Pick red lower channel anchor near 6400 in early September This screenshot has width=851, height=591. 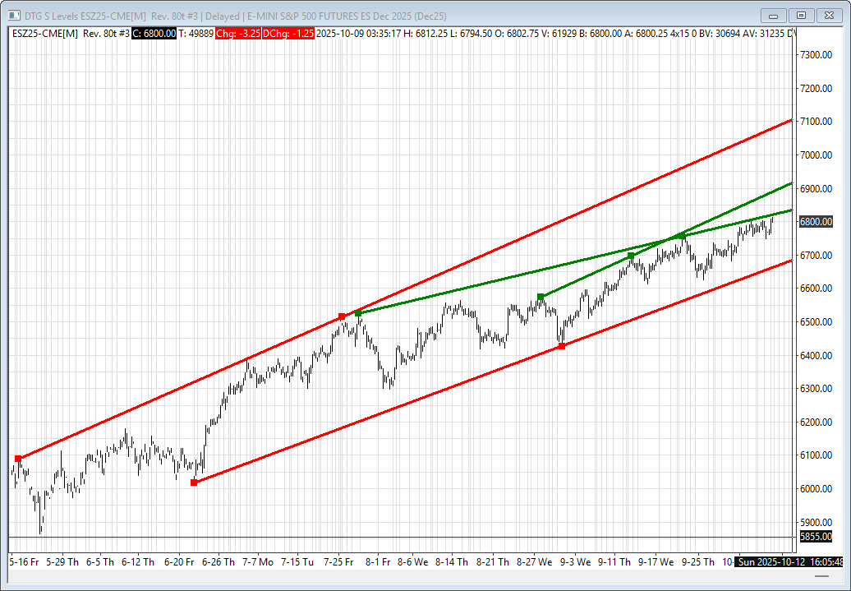pyautogui.click(x=562, y=346)
